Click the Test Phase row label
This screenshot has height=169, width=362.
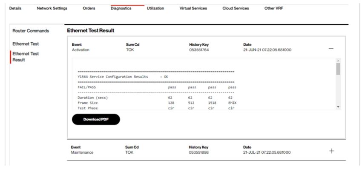pos(88,108)
